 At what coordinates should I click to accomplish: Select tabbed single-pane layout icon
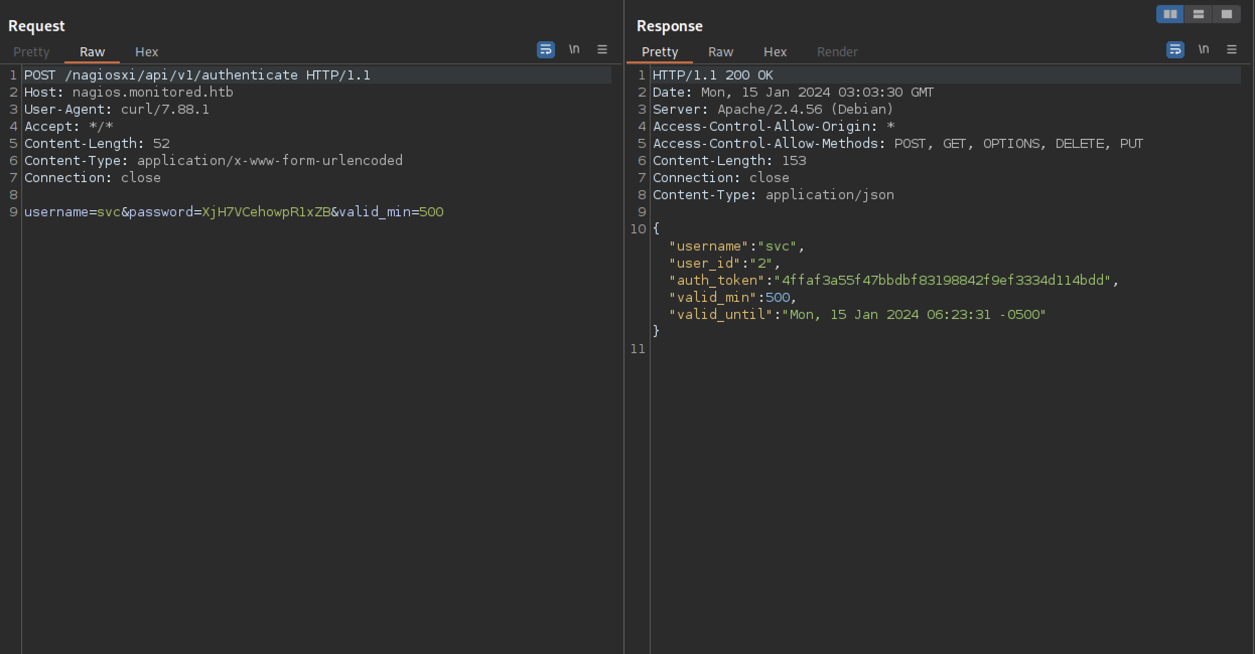[1226, 14]
